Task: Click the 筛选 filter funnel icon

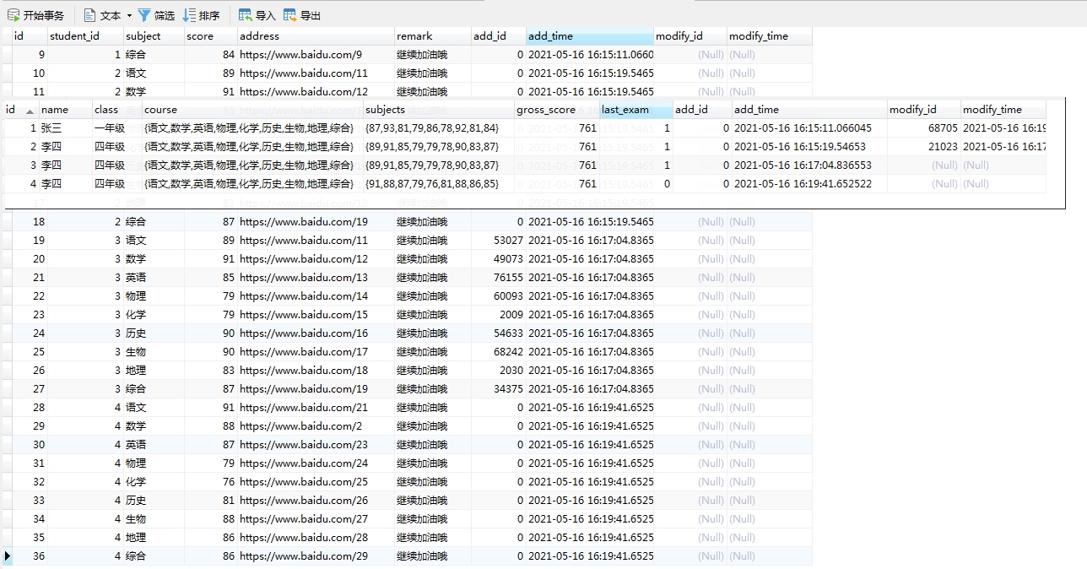Action: (x=144, y=15)
